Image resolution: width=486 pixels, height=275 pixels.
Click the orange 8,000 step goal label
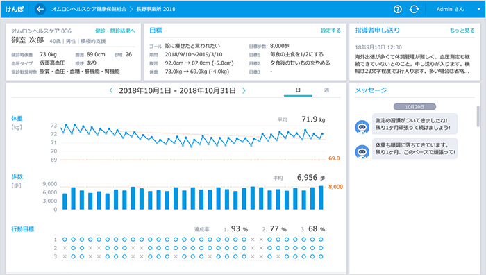point(335,187)
